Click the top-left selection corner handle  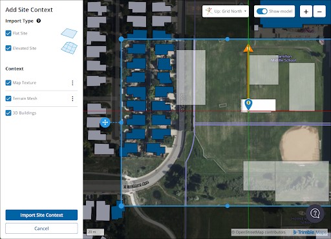click(x=122, y=39)
